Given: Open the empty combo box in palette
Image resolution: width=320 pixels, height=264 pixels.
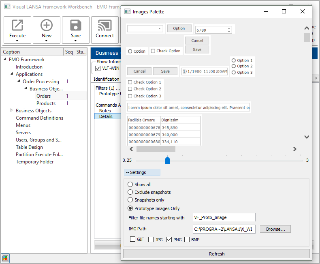Looking at the screenshot, I should pos(145,29).
